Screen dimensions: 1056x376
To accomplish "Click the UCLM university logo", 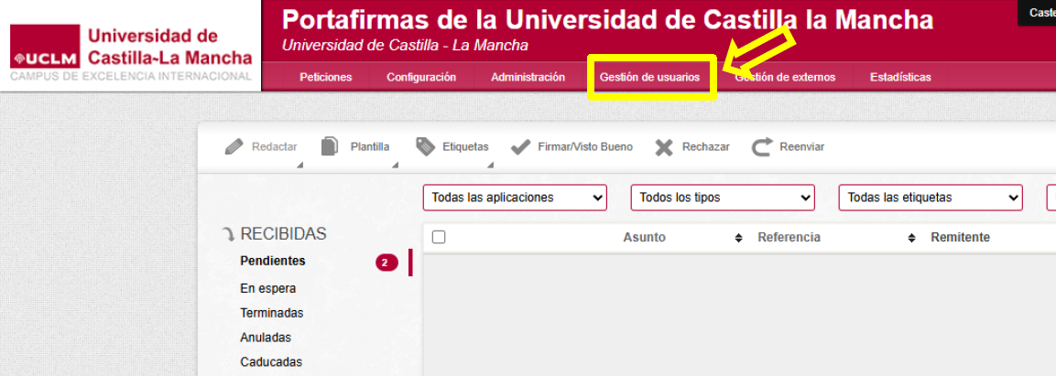I will [131, 47].
